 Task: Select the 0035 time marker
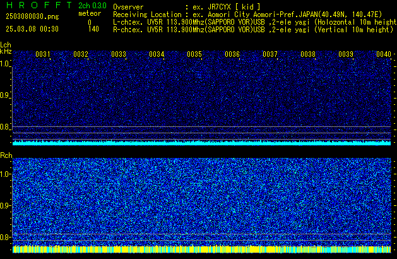pos(194,54)
